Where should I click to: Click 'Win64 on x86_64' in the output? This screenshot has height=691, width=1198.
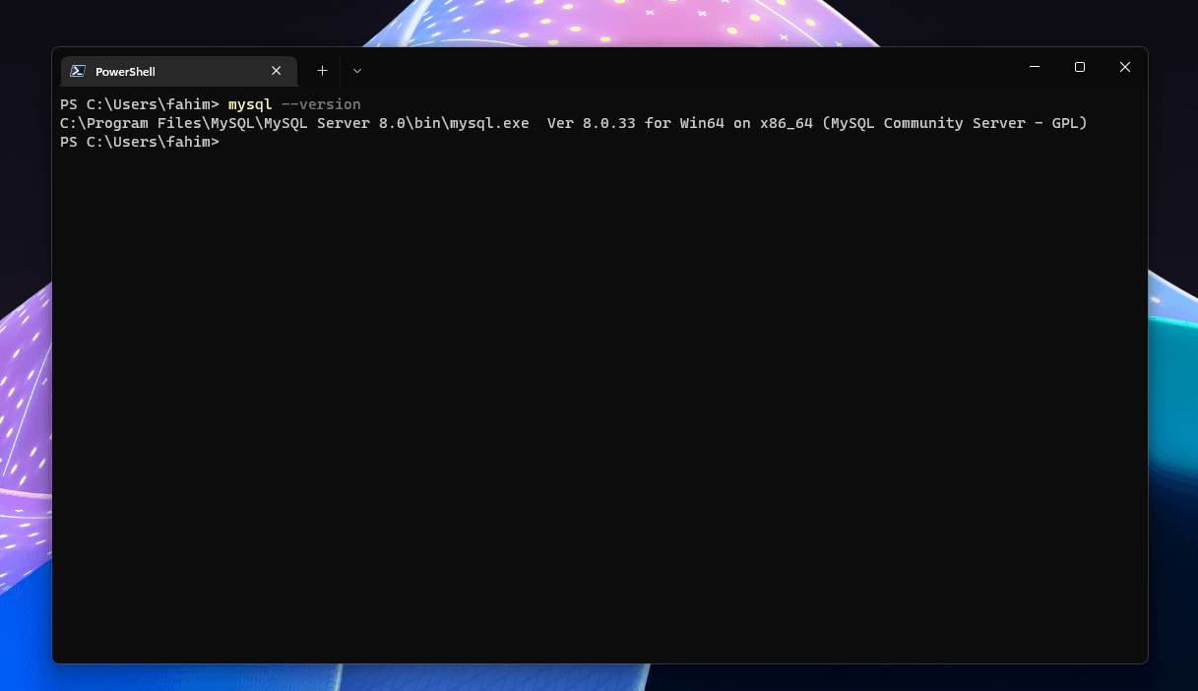point(746,123)
